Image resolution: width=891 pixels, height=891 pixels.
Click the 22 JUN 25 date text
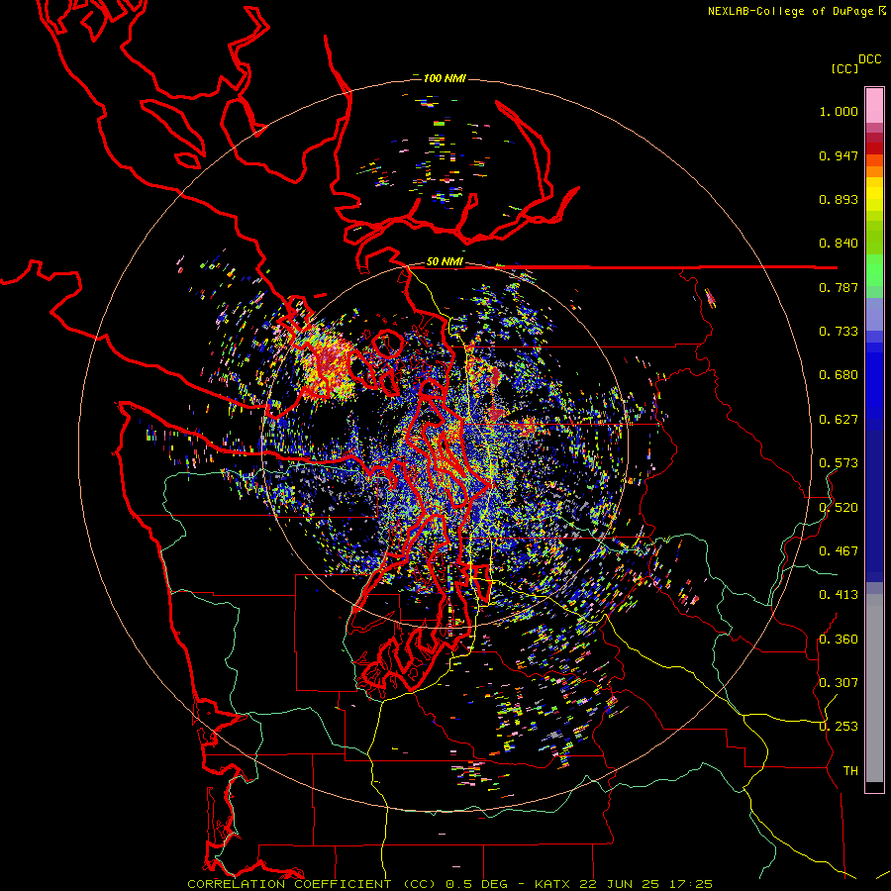point(619,884)
